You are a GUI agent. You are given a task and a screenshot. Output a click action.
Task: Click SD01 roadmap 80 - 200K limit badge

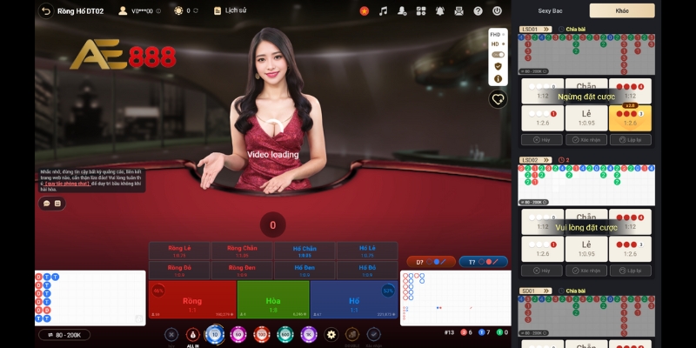tap(534, 333)
